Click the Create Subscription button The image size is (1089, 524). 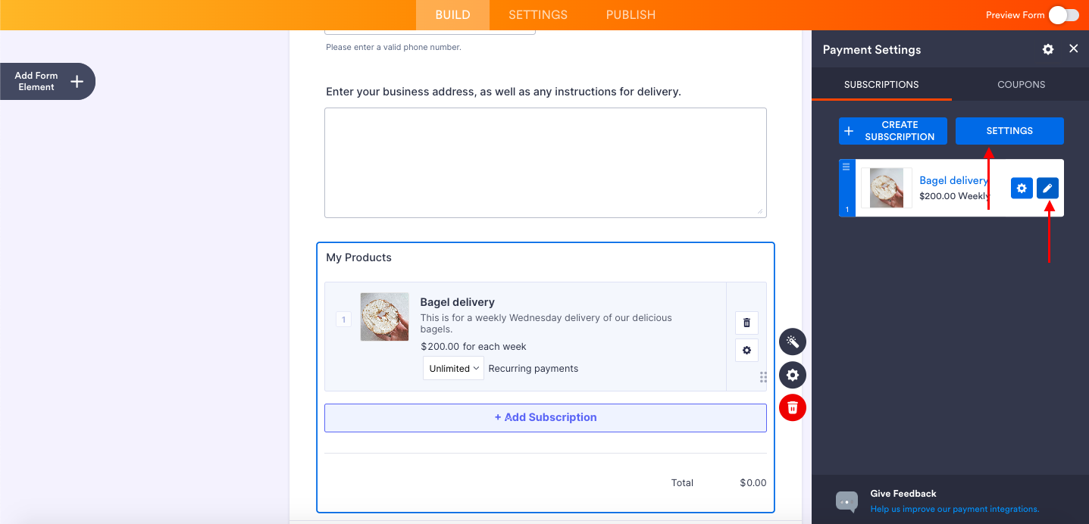893,131
